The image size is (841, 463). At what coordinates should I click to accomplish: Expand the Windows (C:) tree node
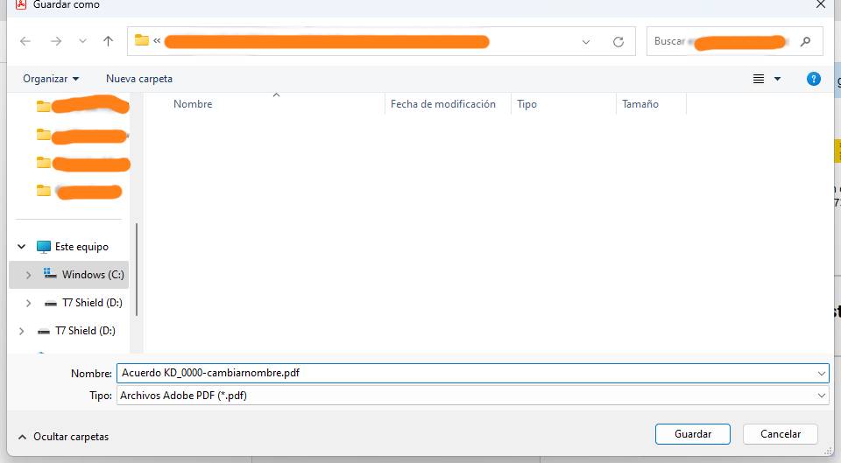coord(29,275)
